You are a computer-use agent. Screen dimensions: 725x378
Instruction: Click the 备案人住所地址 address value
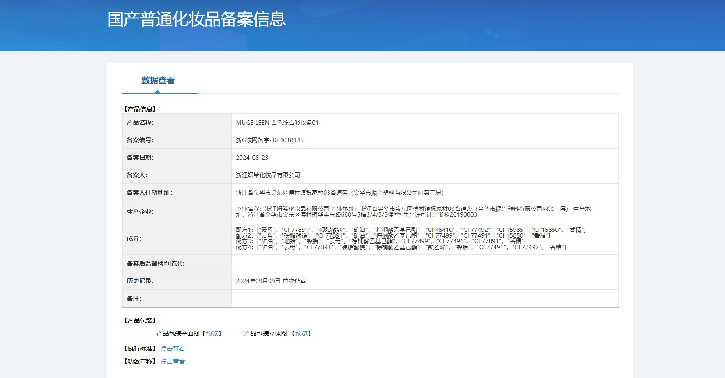340,192
